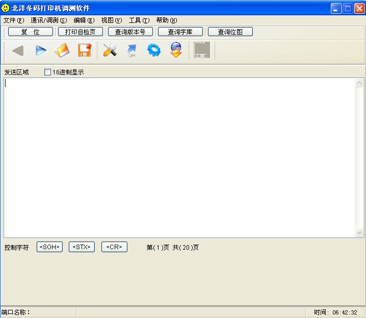Click the gray left arrow previous page icon
The height and width of the screenshot is (318, 366).
pos(18,50)
